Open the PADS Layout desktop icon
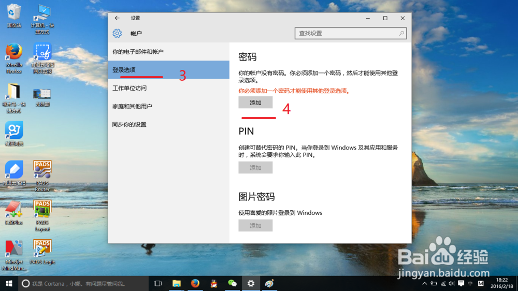This screenshot has width=518, height=291. point(42,215)
